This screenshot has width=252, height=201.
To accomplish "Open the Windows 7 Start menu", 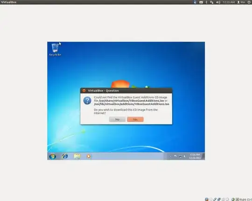I will pos(52,156).
